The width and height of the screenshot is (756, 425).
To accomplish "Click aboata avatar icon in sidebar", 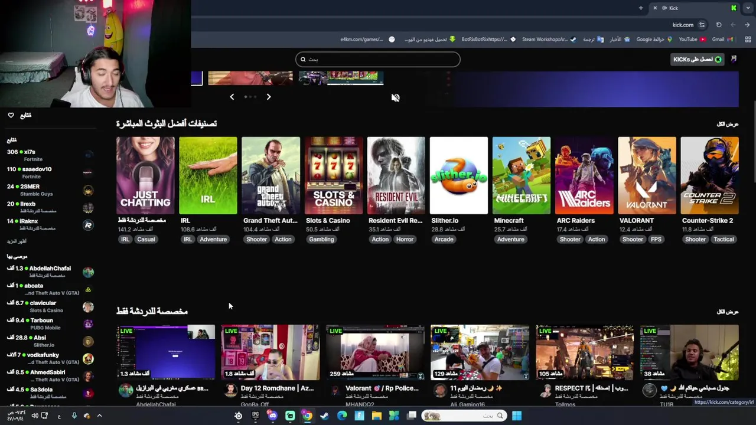I will [88, 289].
